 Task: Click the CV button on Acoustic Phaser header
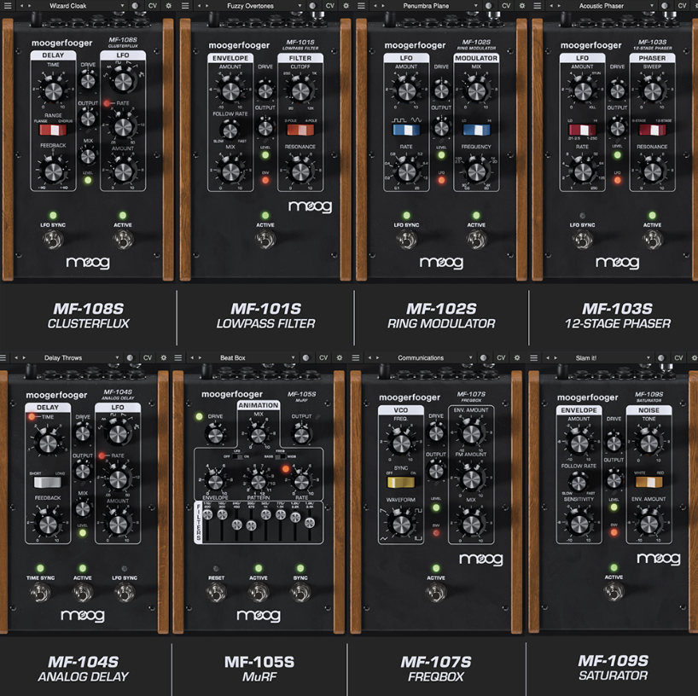(x=682, y=6)
